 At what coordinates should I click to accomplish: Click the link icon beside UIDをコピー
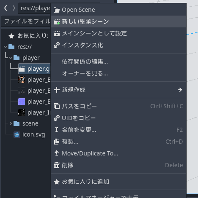coord(57,118)
